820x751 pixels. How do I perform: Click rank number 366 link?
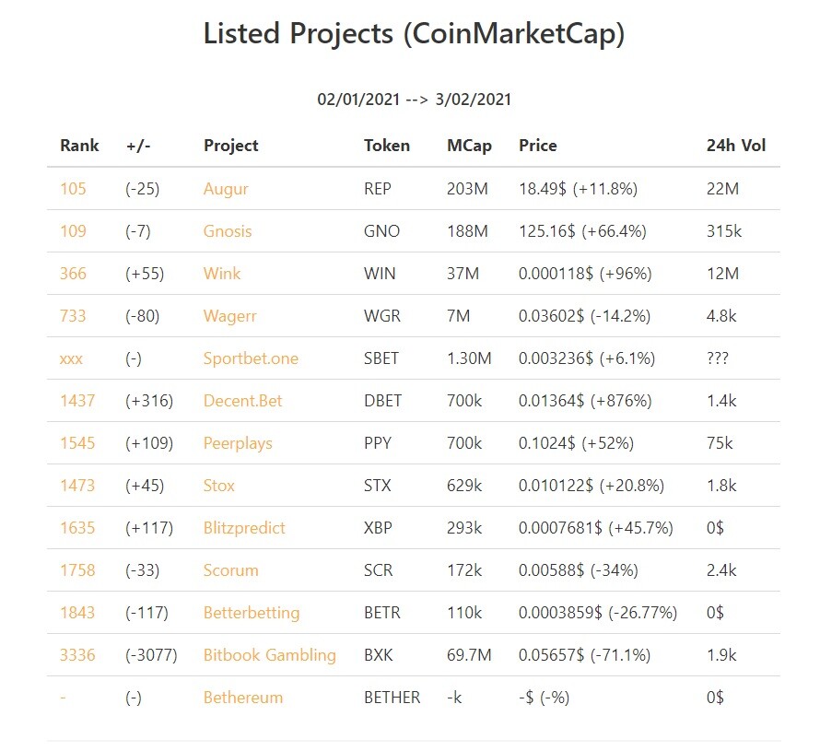point(73,274)
